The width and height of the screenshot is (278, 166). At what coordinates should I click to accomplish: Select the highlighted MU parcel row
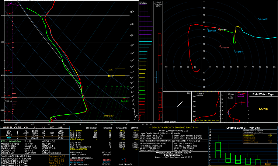[x=35, y=138]
